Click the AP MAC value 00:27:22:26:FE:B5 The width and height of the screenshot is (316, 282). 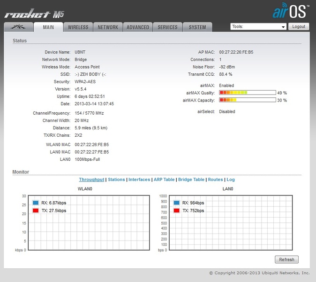tap(236, 52)
